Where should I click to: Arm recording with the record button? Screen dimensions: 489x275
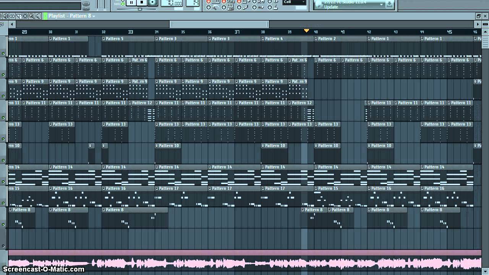pyautogui.click(x=152, y=2)
